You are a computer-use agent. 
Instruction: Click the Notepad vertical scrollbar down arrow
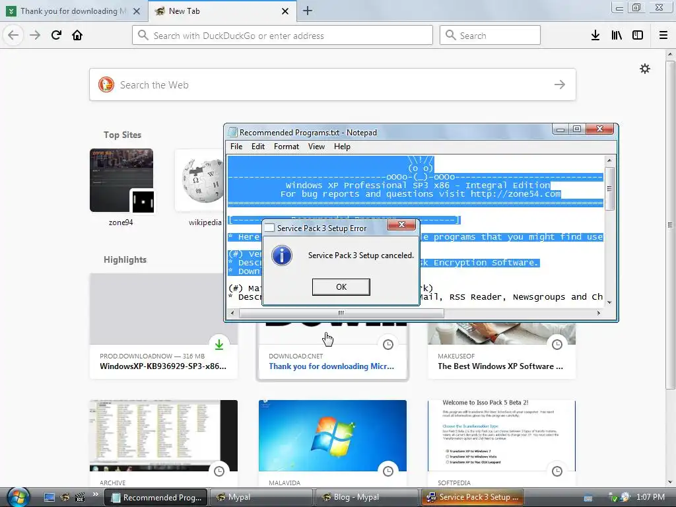(609, 302)
